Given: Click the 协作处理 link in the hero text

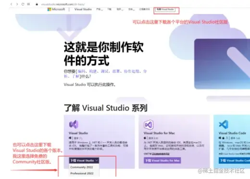Looking at the screenshot, I should (131, 71).
